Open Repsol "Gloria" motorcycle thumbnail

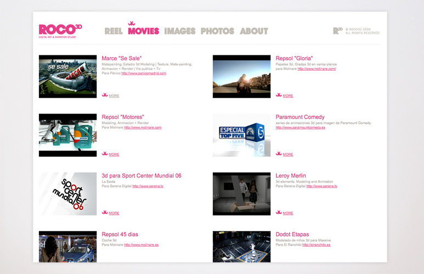(x=241, y=77)
